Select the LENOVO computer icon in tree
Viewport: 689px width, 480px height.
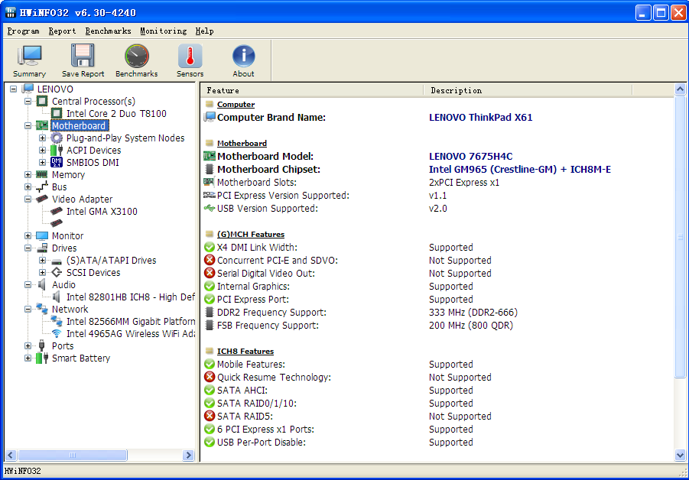[x=28, y=89]
